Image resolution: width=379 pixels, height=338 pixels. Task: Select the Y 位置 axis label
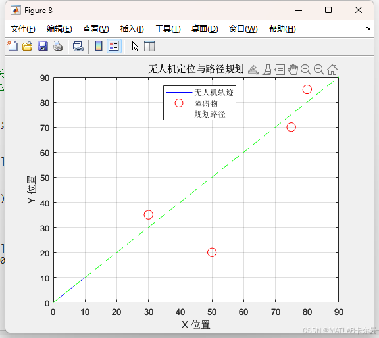32,189
